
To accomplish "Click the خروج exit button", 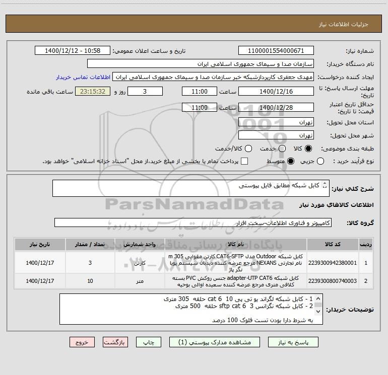I will [82, 342].
